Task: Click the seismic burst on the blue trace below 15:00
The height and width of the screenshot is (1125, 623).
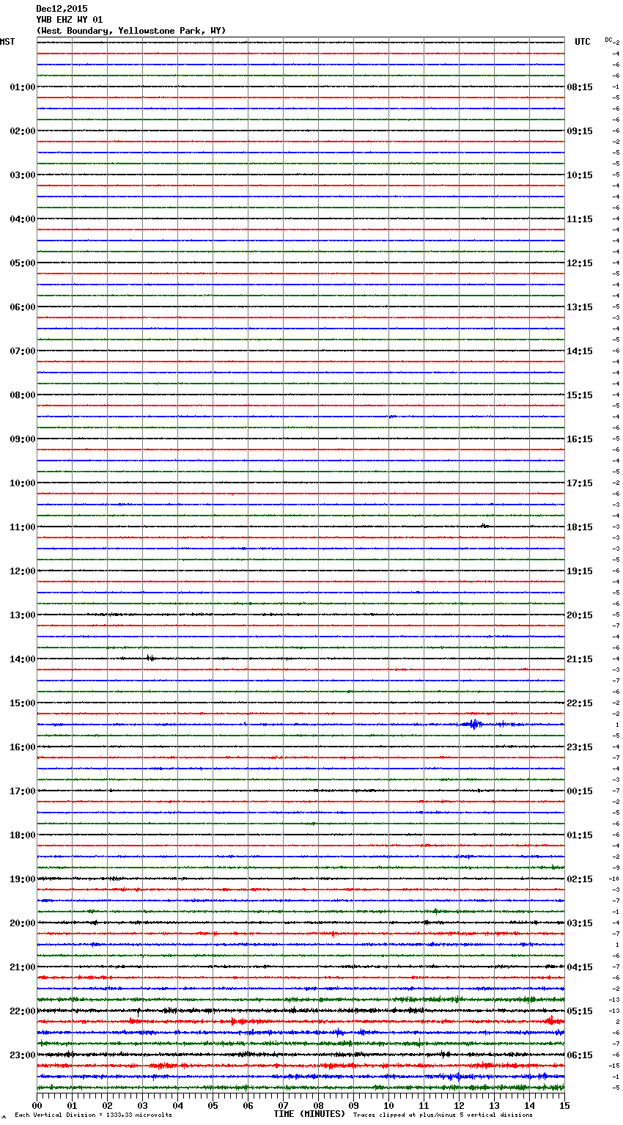Action: (x=474, y=725)
